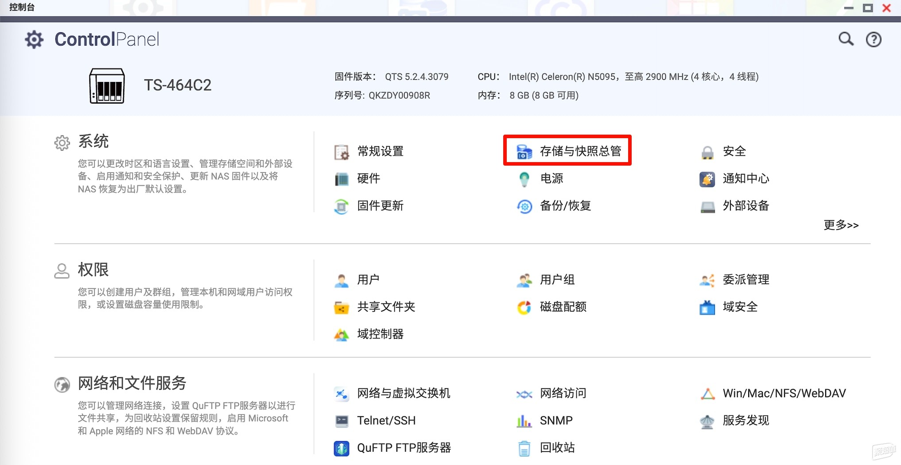Image resolution: width=901 pixels, height=465 pixels.
Task: Open the 备份/恢复 text link
Action: coord(565,206)
